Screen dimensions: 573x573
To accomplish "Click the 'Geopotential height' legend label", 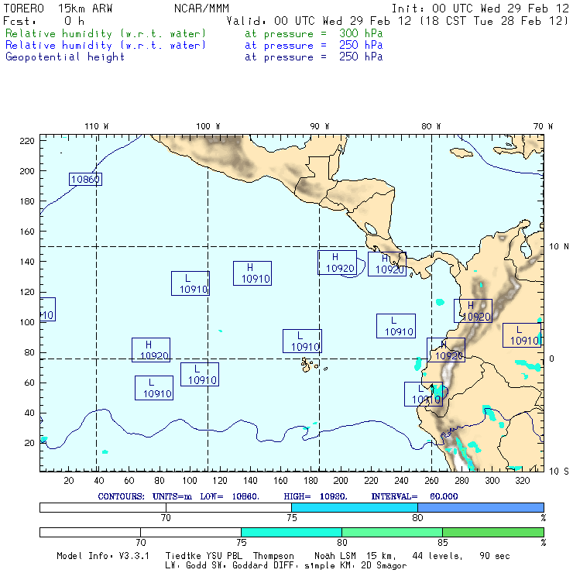I will [x=65, y=57].
